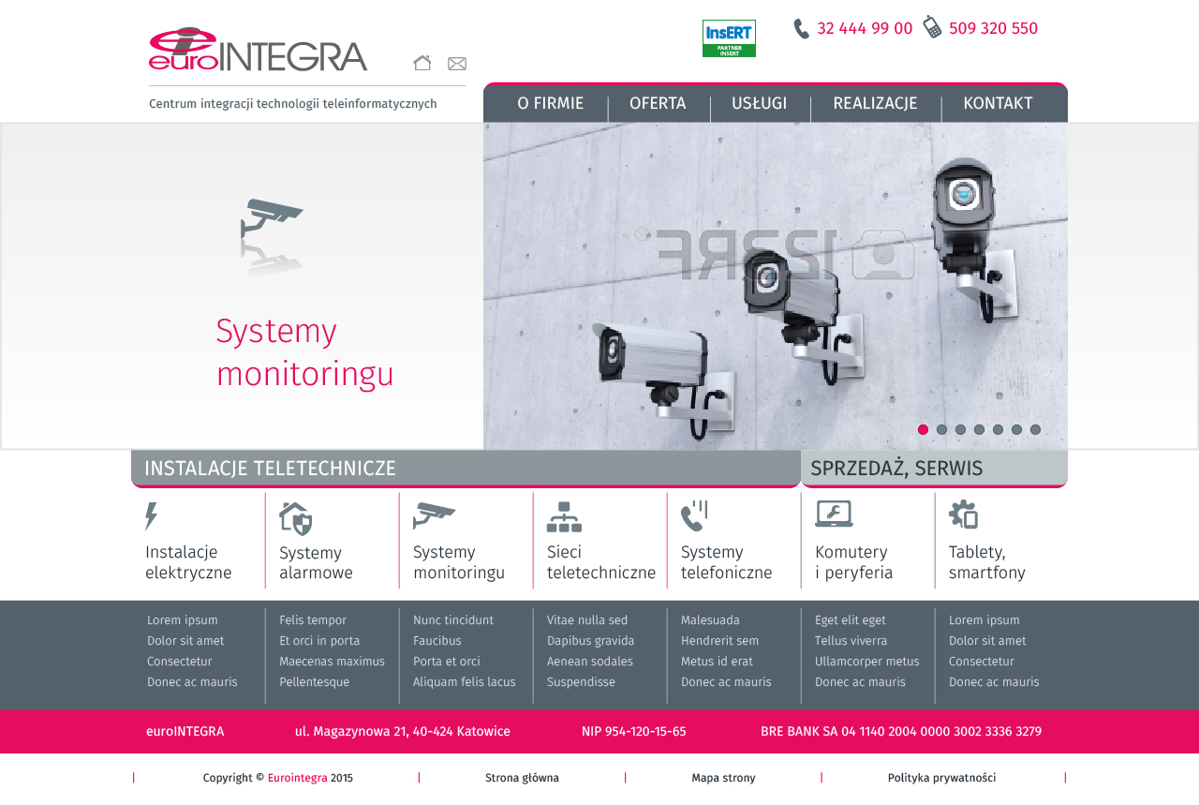Switch to the second slide dot
This screenshot has width=1199, height=805.
(x=941, y=429)
